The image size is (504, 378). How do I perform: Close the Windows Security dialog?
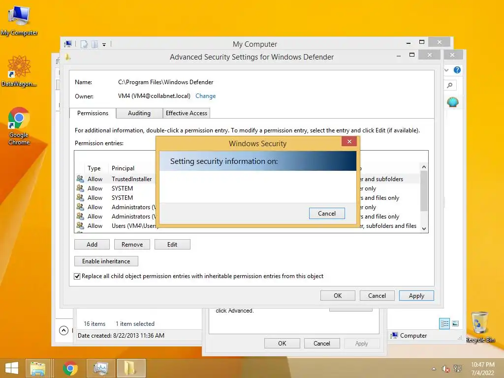[349, 141]
